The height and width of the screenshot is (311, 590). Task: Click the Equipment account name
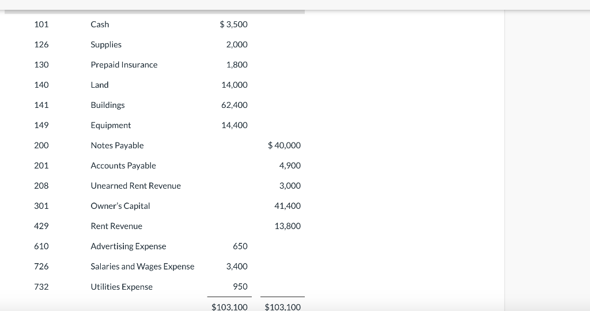111,125
